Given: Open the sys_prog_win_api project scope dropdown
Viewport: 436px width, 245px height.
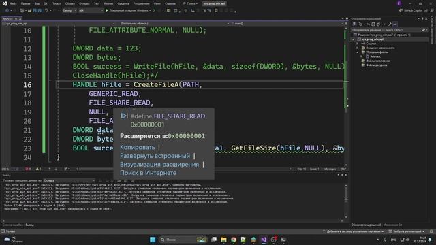Looking at the screenshot, I should (x=59, y=24).
